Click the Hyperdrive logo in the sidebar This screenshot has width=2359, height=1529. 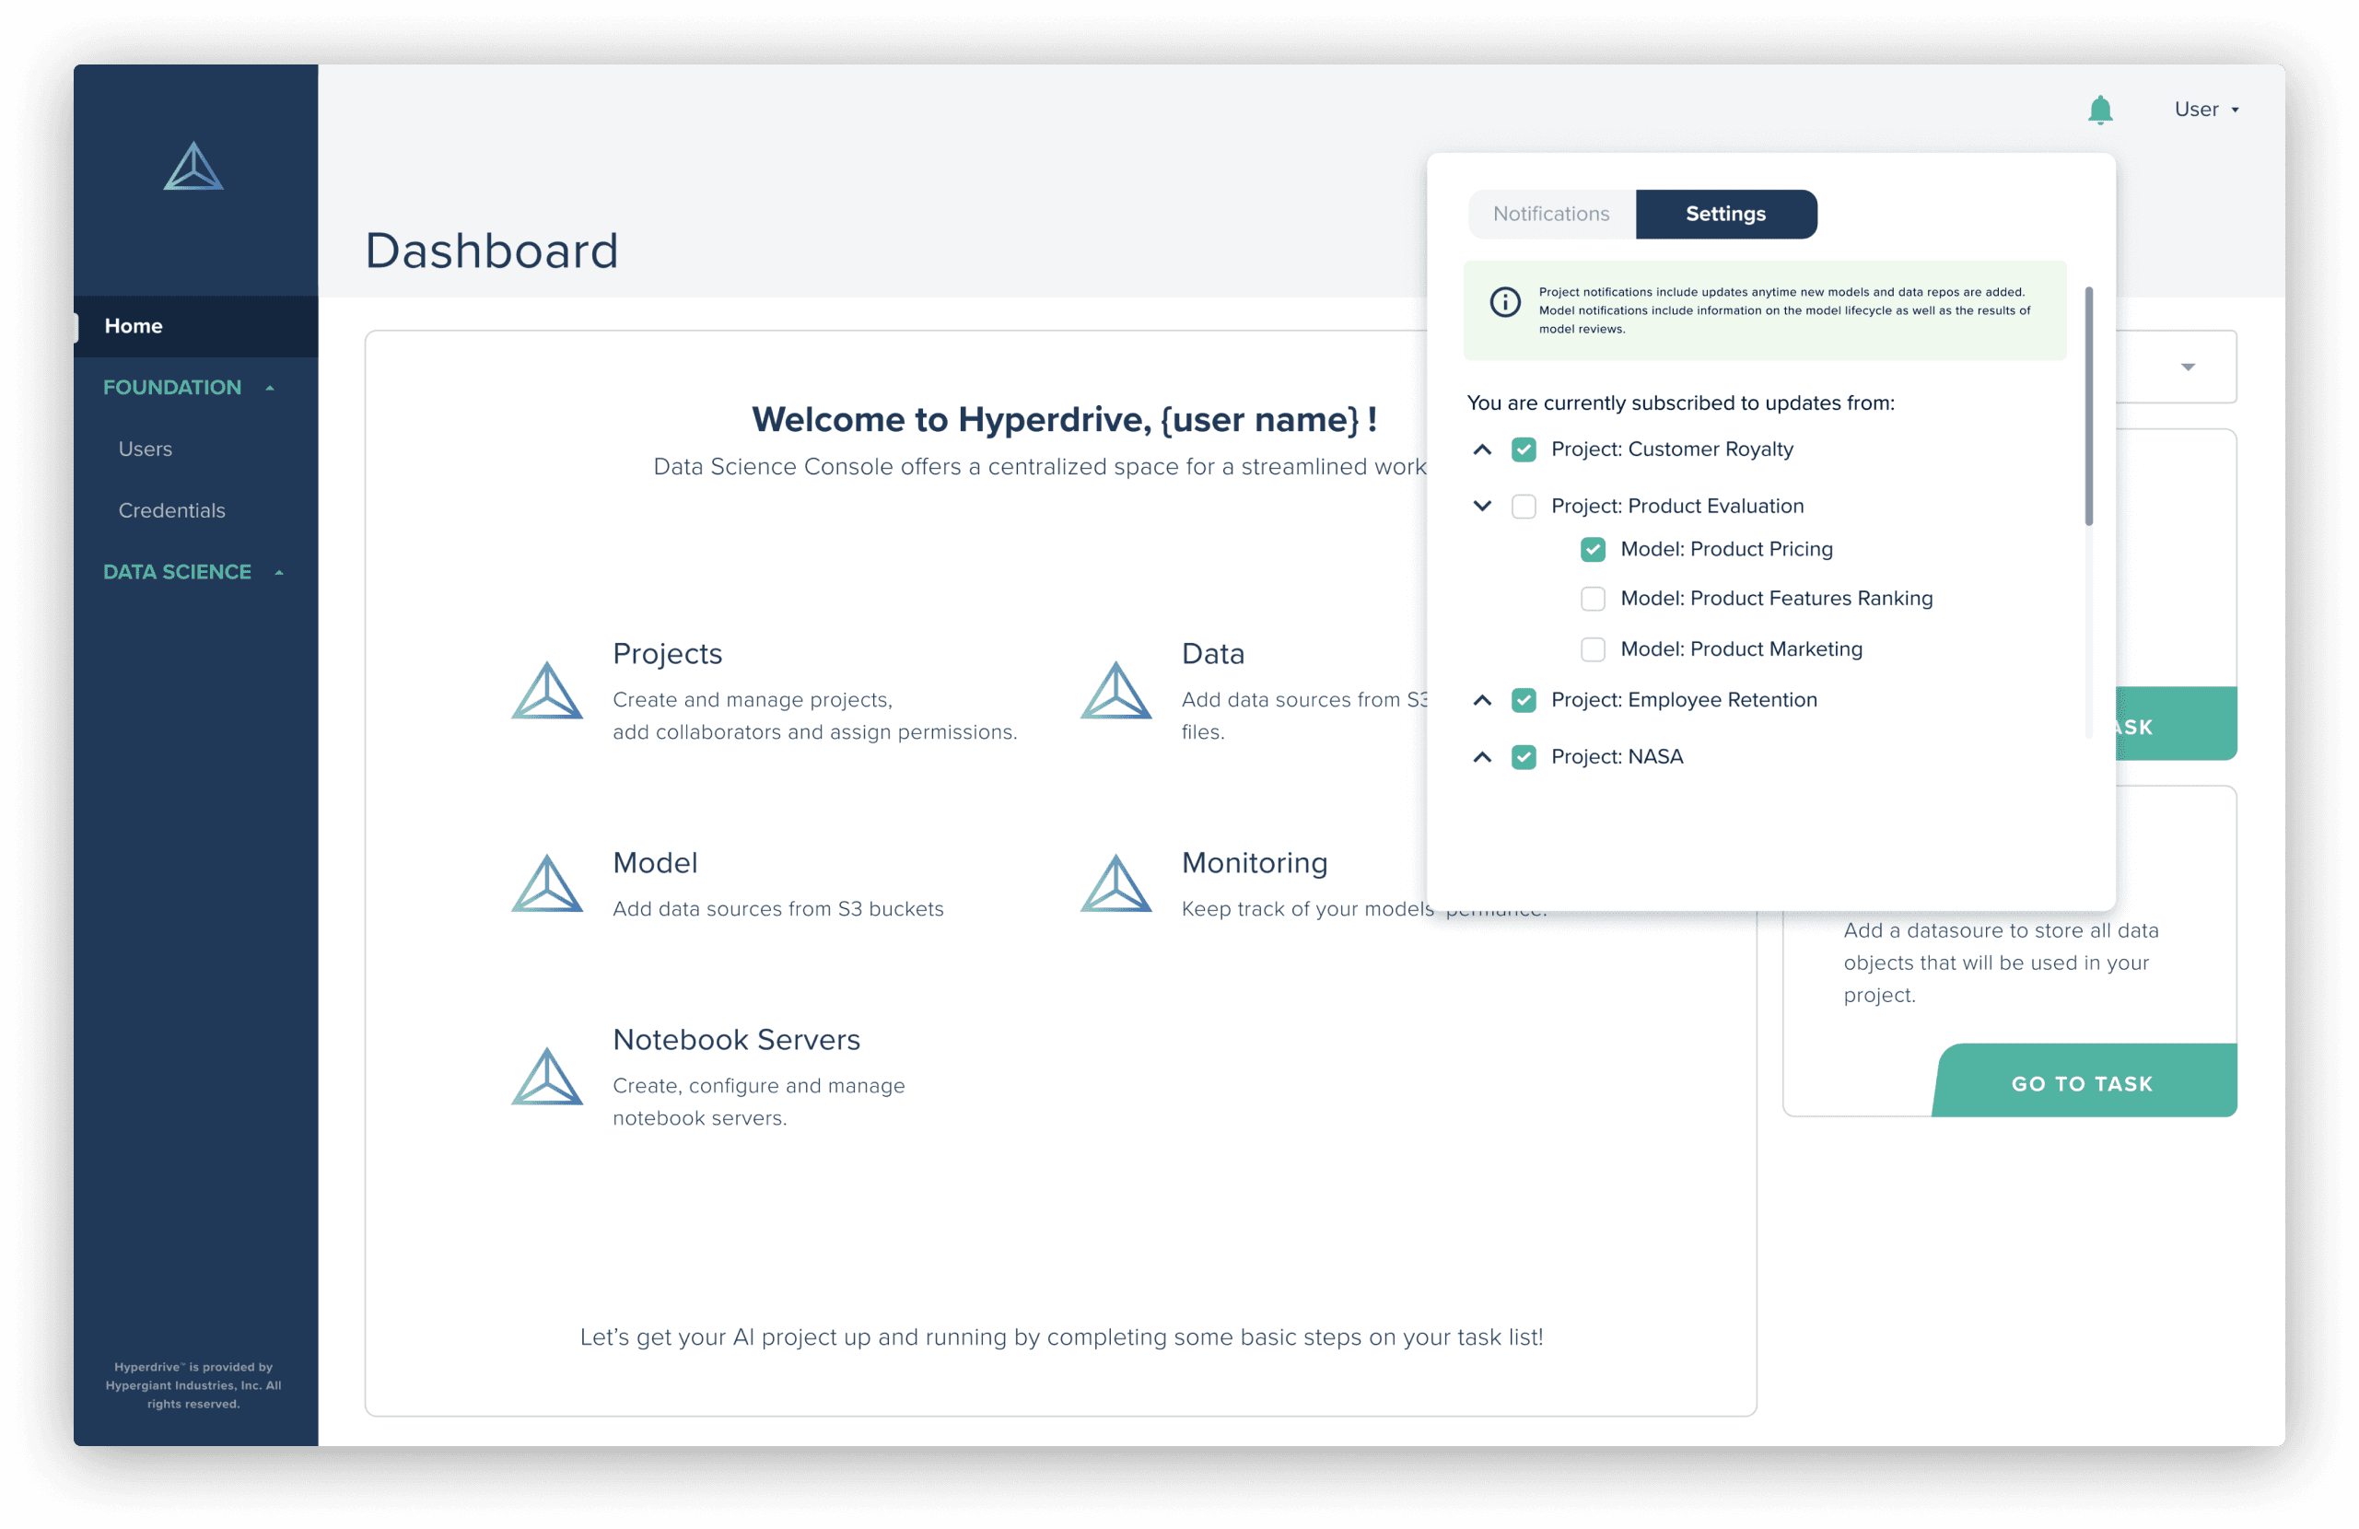point(193,167)
